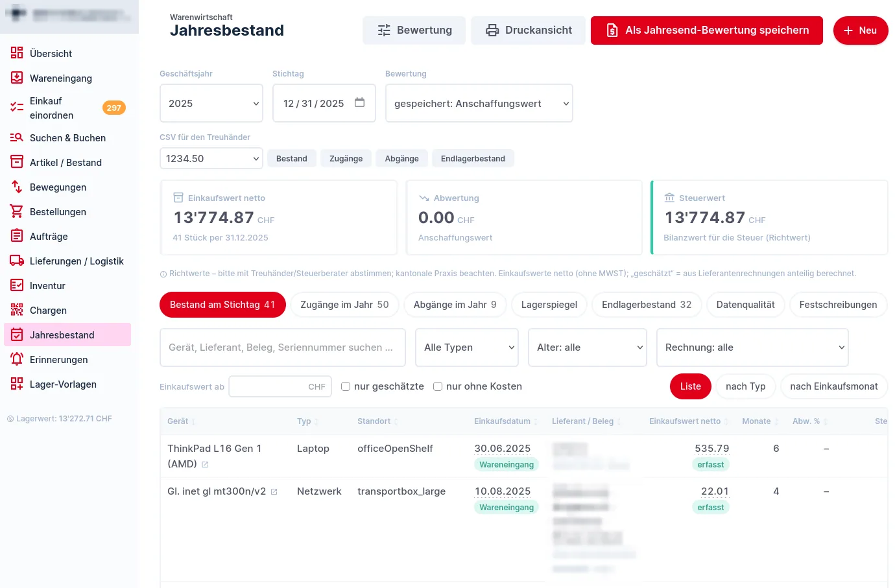Select the Lagerspiegel tab
The width and height of the screenshot is (895, 588).
click(549, 305)
